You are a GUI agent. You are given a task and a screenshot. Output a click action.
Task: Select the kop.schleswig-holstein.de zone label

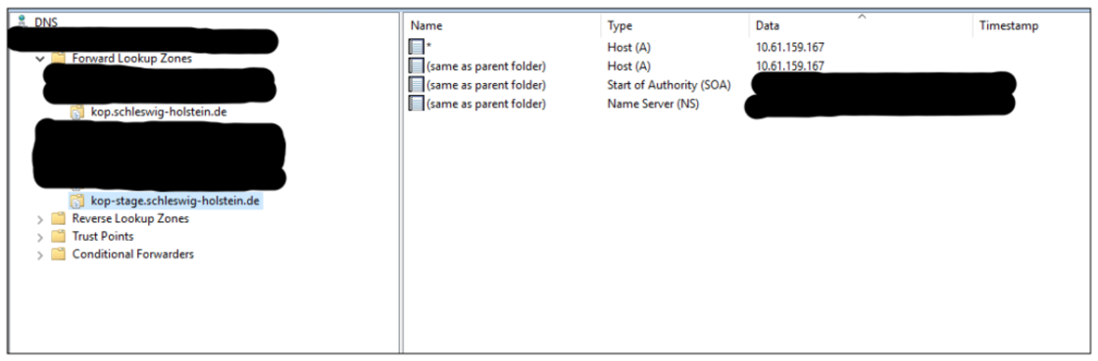[x=159, y=112]
